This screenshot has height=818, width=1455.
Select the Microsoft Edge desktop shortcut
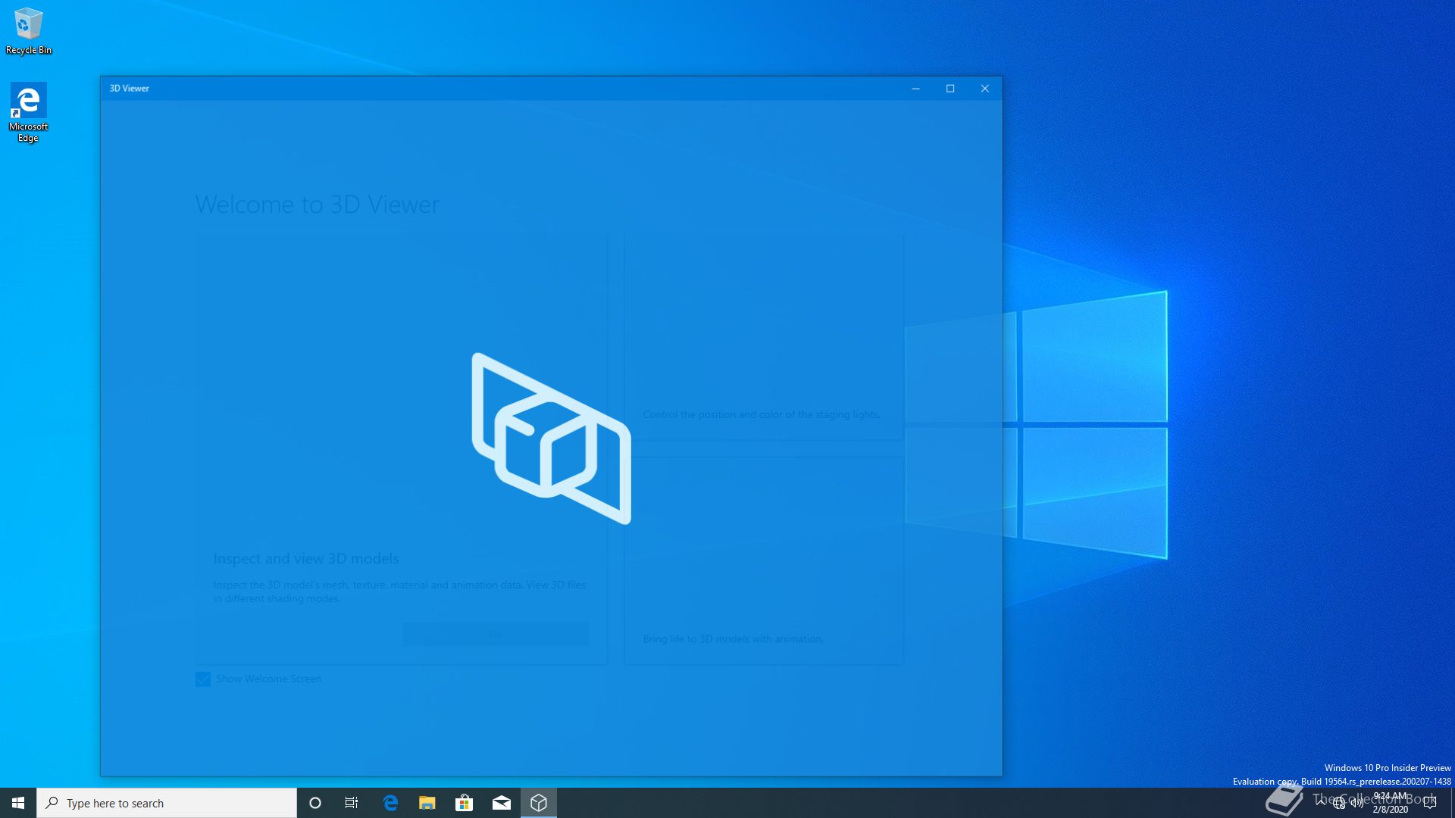click(28, 113)
